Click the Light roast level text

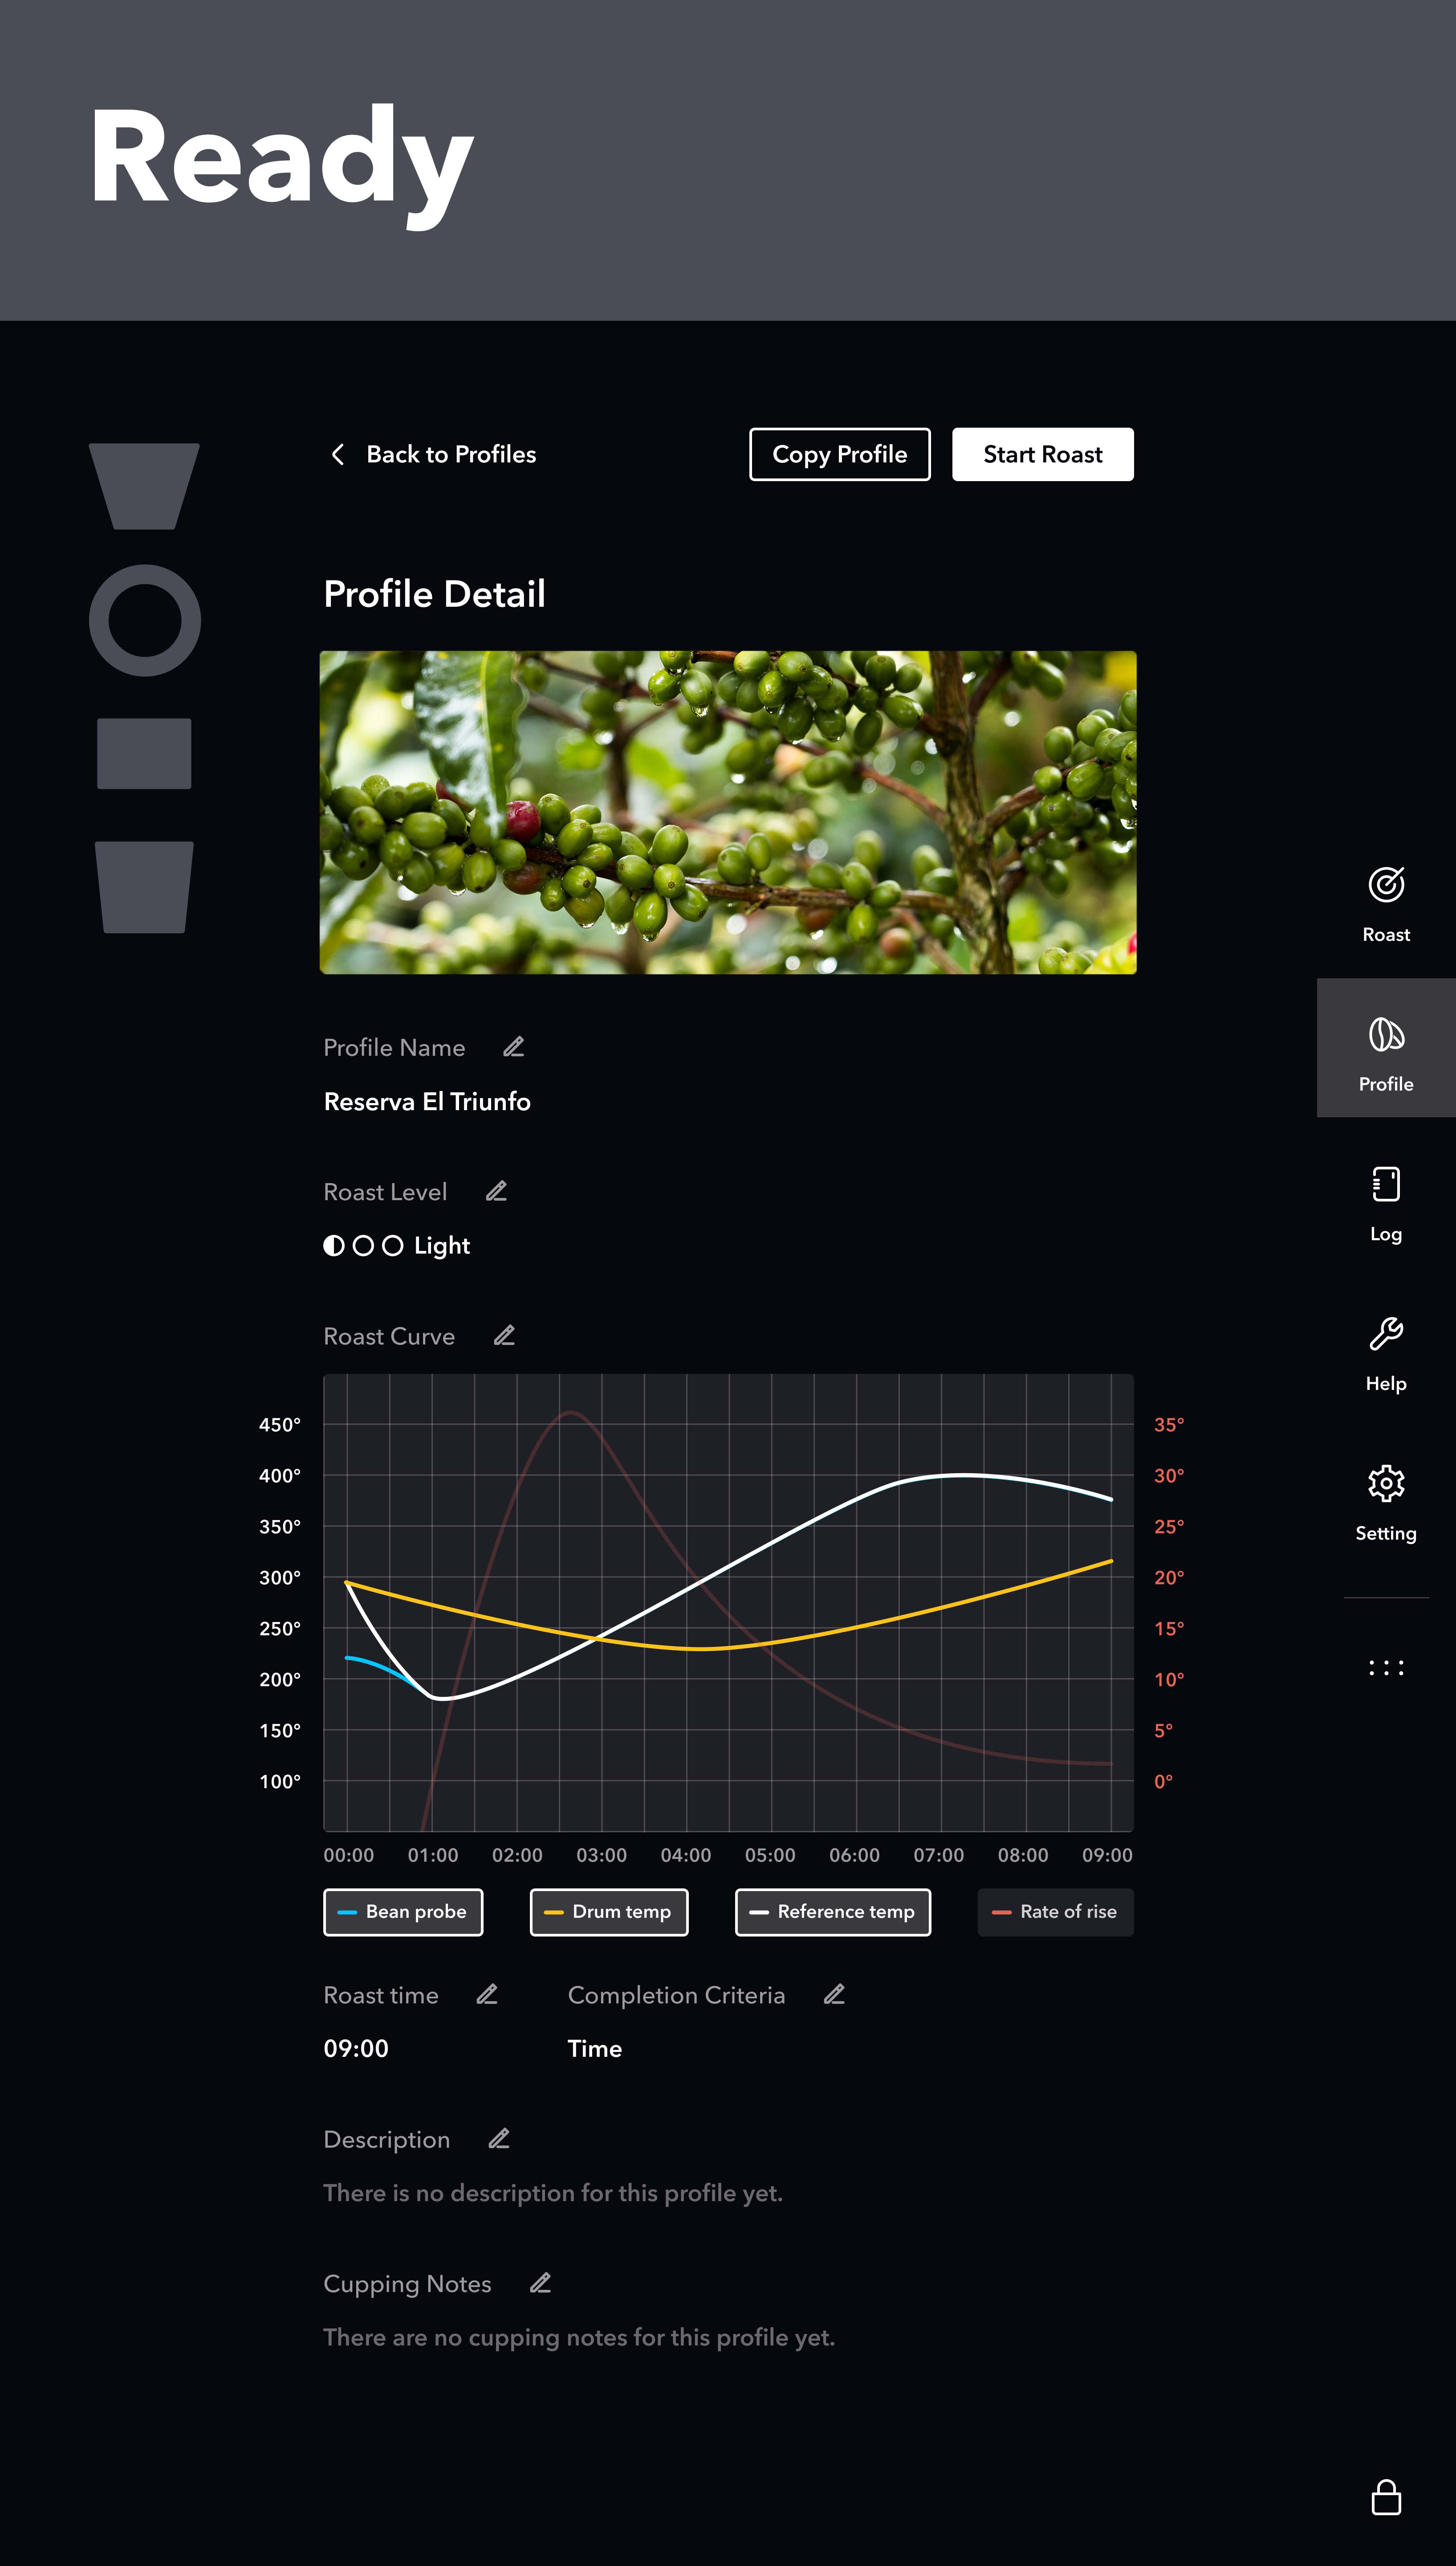pyautogui.click(x=442, y=1246)
